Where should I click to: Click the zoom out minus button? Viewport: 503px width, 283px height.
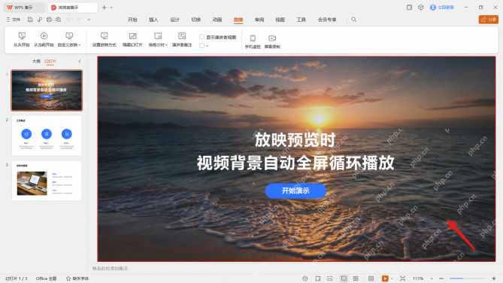pos(441,278)
